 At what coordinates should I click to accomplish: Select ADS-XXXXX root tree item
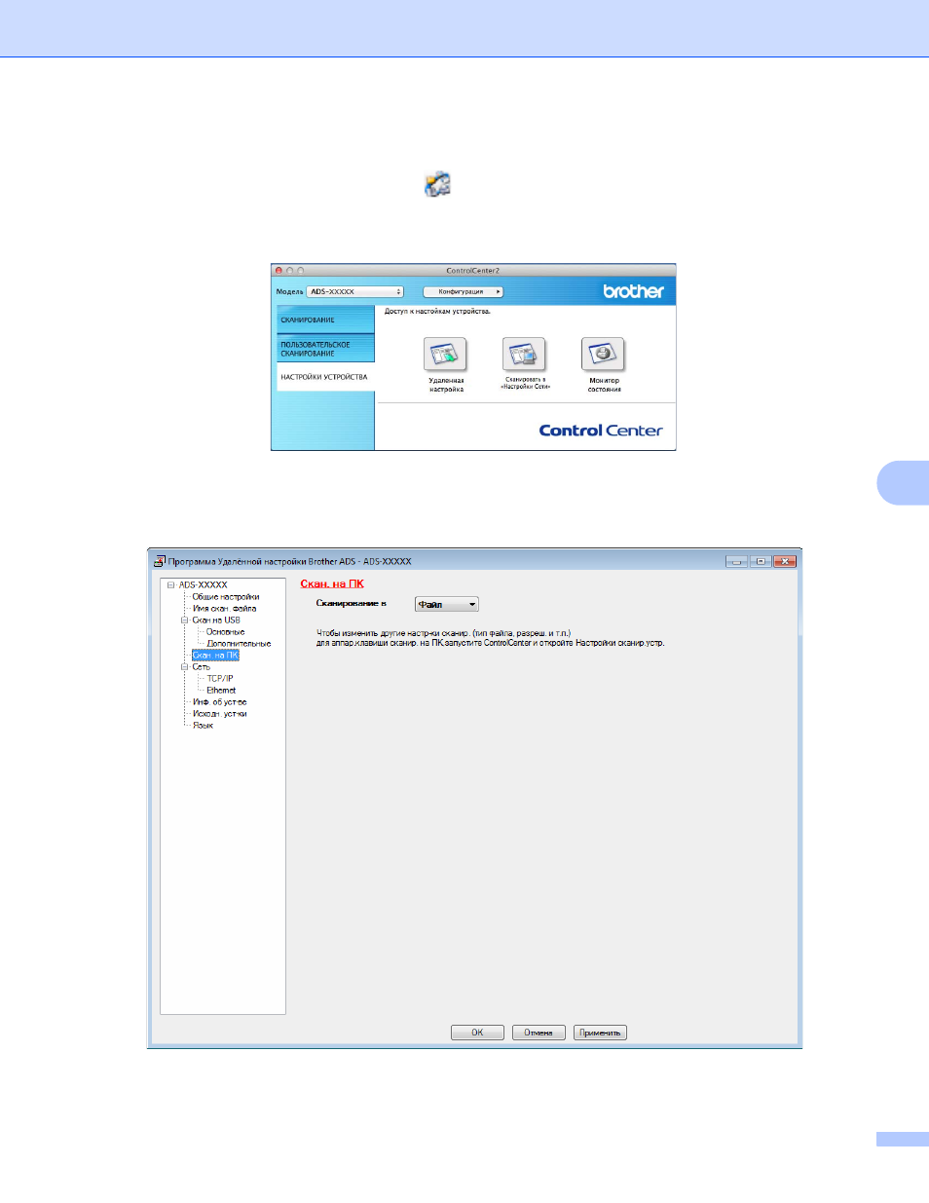click(x=203, y=585)
